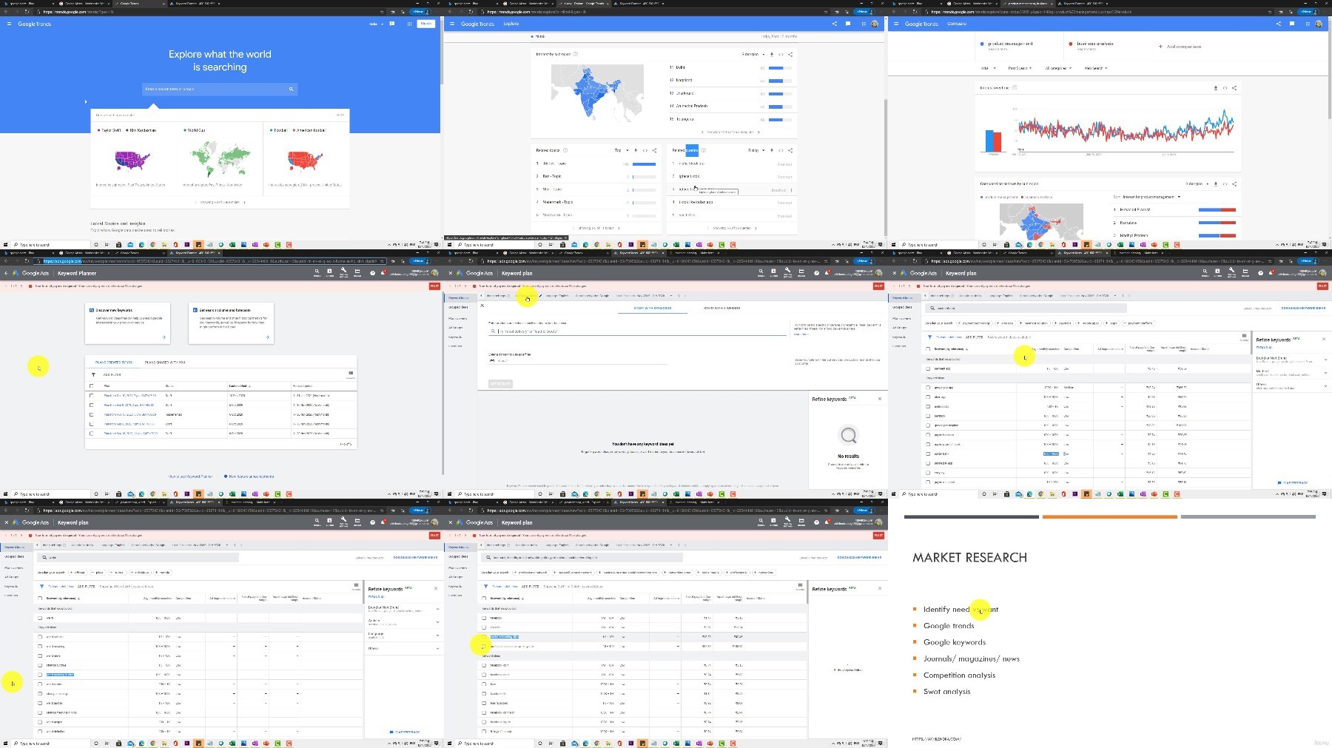Image resolution: width=1332 pixels, height=748 pixels.
Task: Click the filter funnel icon on the payment ideas page
Action: pyautogui.click(x=929, y=337)
